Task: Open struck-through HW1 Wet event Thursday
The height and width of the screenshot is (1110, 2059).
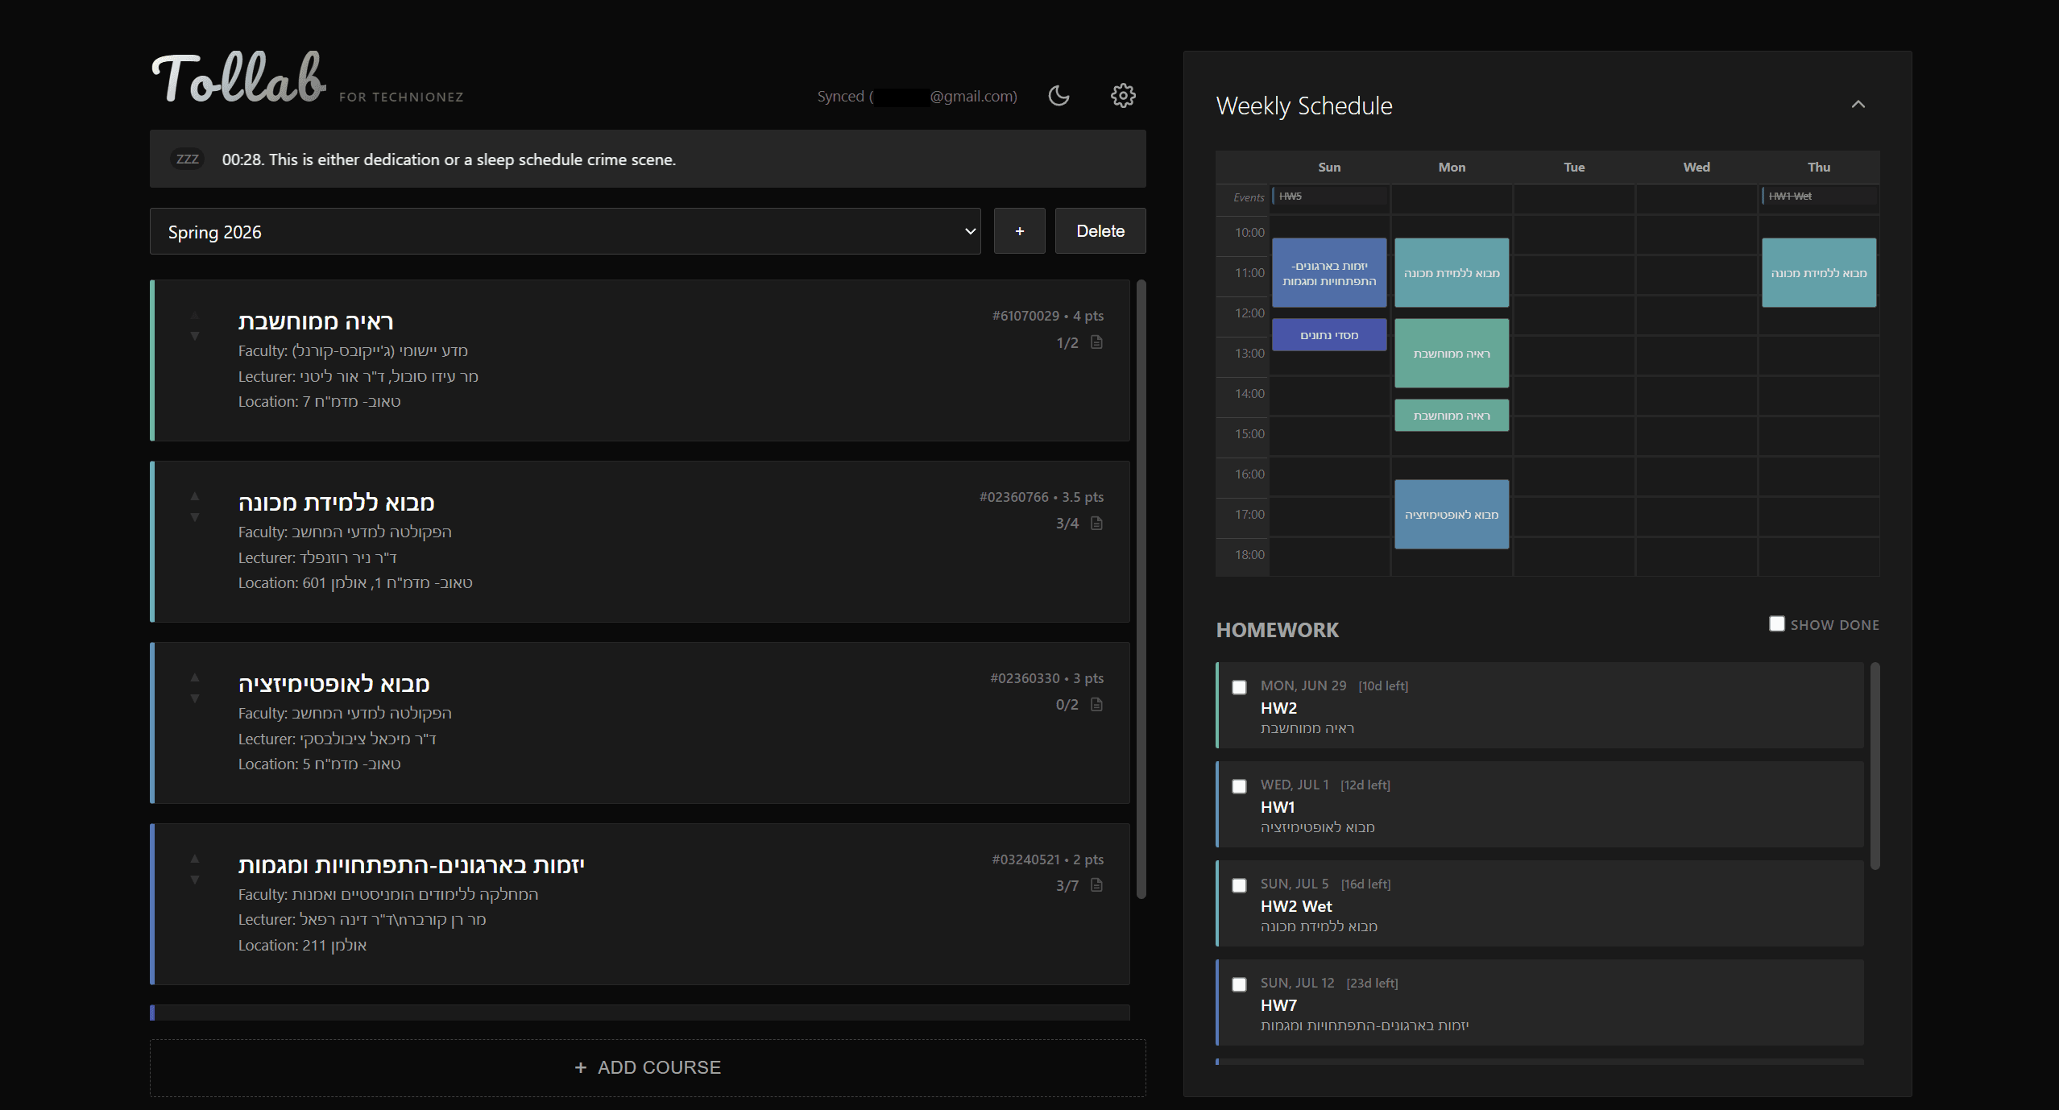Action: [1821, 197]
